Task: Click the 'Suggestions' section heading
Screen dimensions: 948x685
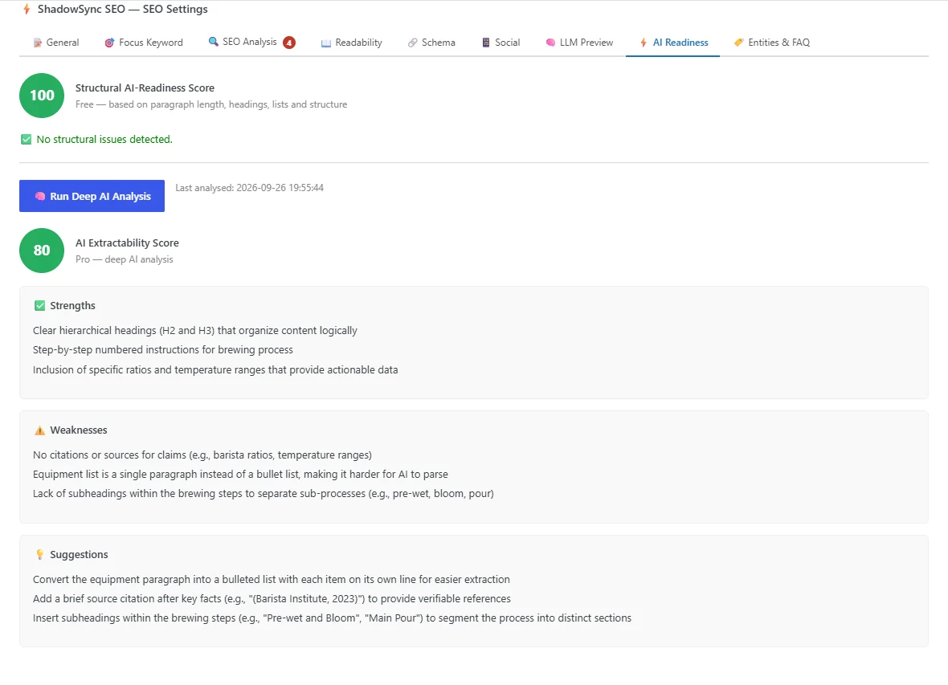Action: pos(80,554)
